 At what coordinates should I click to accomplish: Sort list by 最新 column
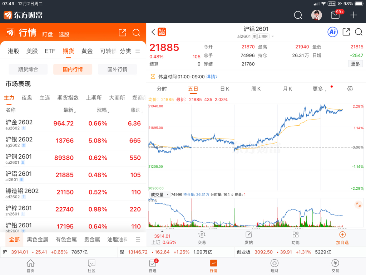[x=69, y=110]
